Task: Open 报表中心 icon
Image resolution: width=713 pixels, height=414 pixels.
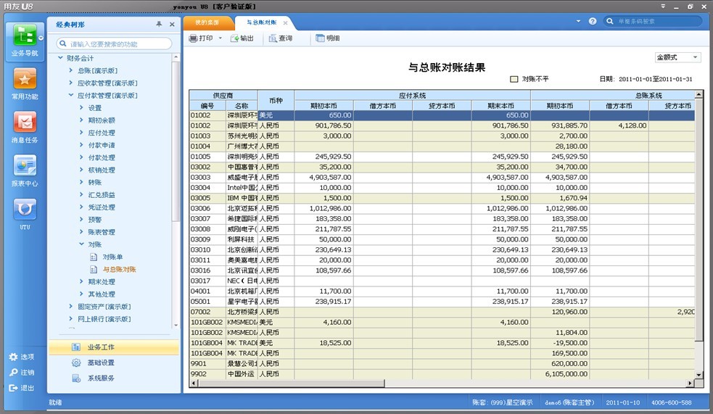Action: click(x=25, y=165)
